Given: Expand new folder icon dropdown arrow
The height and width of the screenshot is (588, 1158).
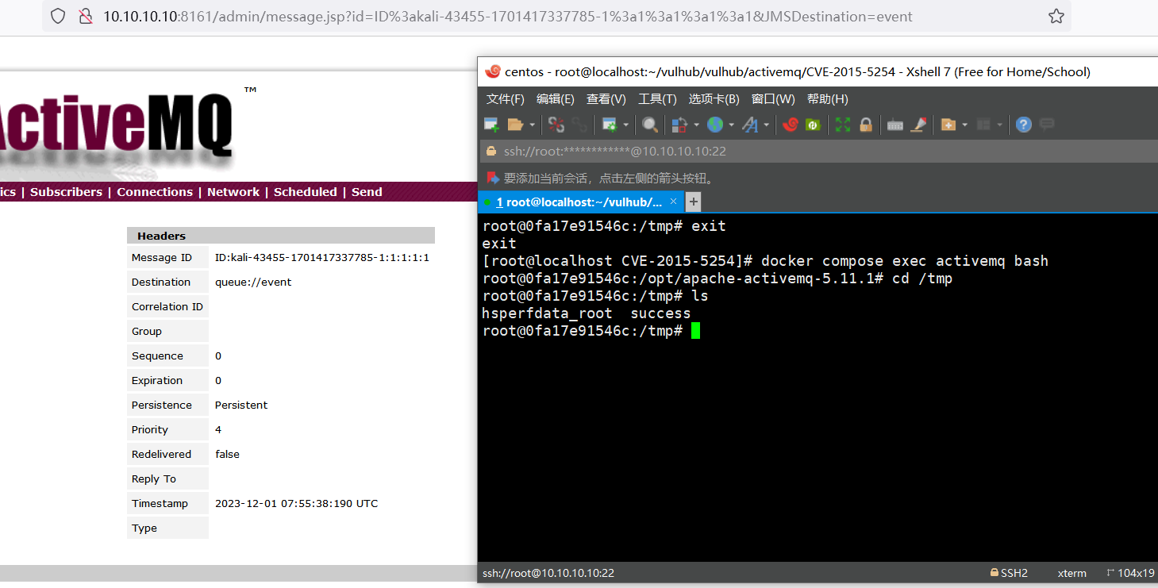Looking at the screenshot, I should (964, 125).
